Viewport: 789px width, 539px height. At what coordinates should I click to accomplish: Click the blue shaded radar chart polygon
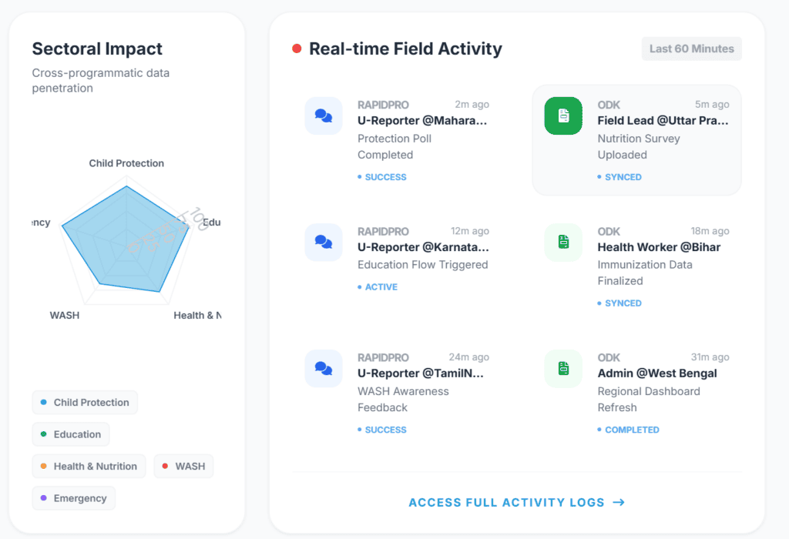tap(126, 243)
